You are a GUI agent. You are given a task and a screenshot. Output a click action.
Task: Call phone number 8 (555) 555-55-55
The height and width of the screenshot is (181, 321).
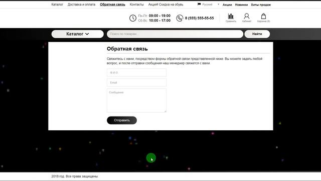click(x=200, y=18)
